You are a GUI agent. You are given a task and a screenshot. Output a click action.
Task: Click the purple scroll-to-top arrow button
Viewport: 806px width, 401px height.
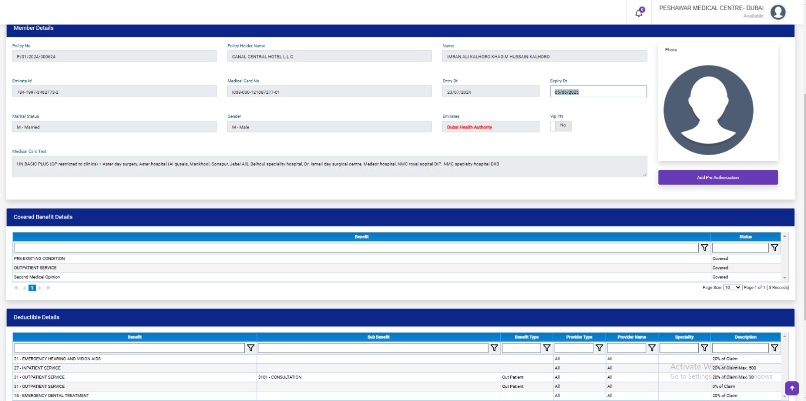(792, 388)
